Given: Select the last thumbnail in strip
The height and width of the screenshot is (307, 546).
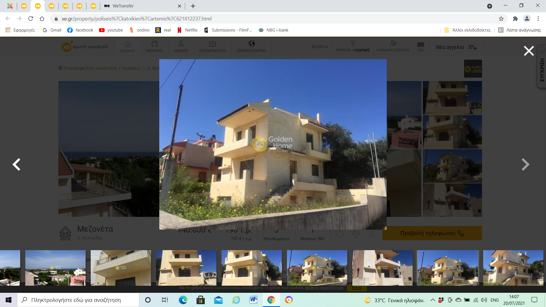Looking at the screenshot, I should click(x=513, y=268).
